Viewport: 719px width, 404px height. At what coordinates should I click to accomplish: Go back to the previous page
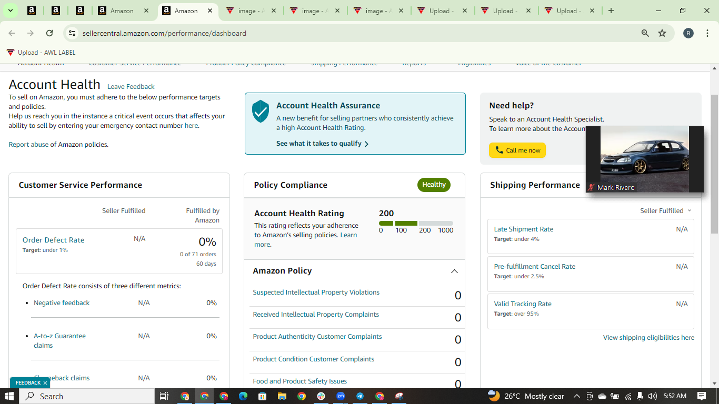(x=12, y=33)
